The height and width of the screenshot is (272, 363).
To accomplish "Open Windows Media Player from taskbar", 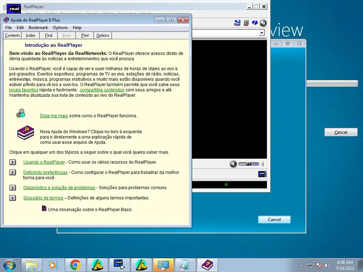I will click(x=53, y=265).
